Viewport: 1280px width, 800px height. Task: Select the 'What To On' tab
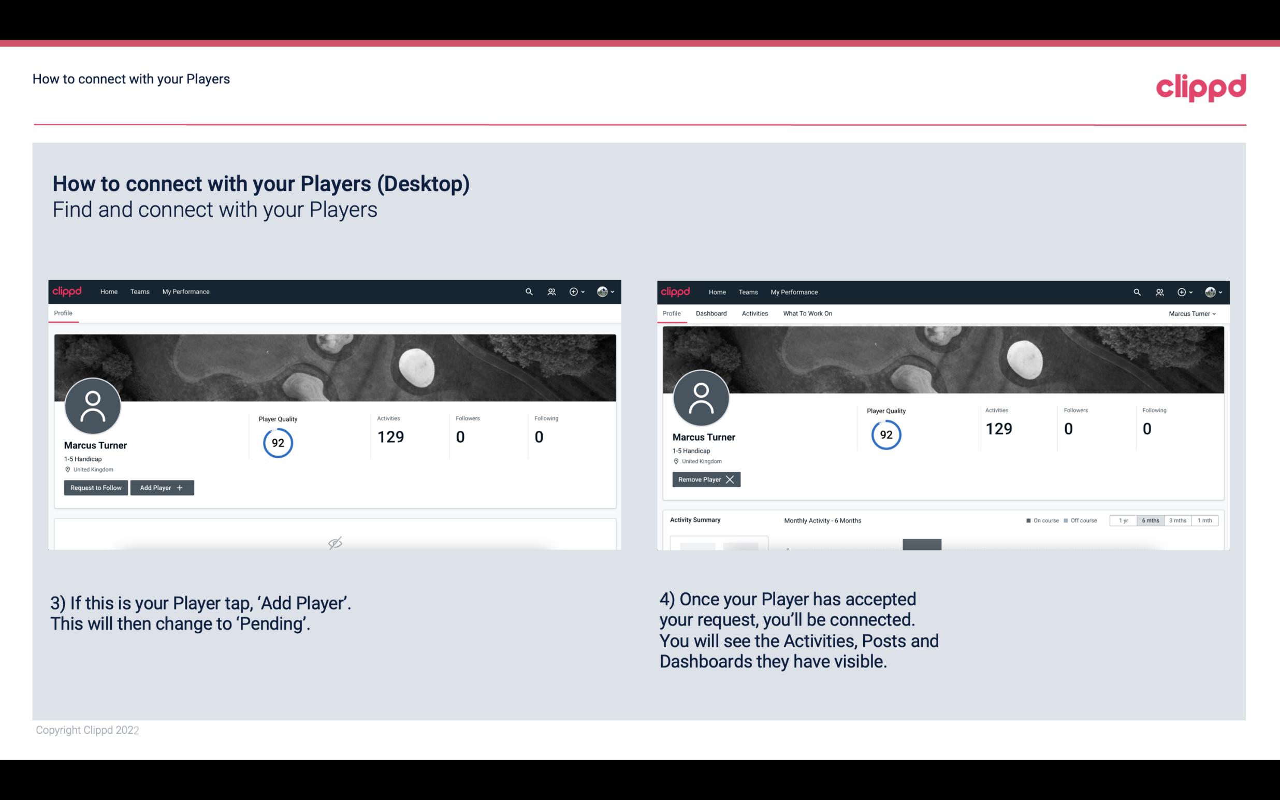(806, 313)
